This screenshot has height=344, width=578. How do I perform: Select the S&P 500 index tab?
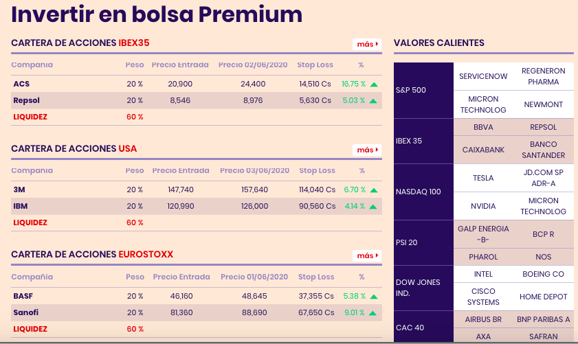tap(411, 90)
